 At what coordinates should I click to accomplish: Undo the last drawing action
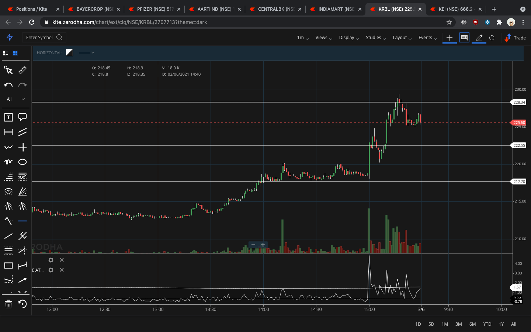[8, 85]
